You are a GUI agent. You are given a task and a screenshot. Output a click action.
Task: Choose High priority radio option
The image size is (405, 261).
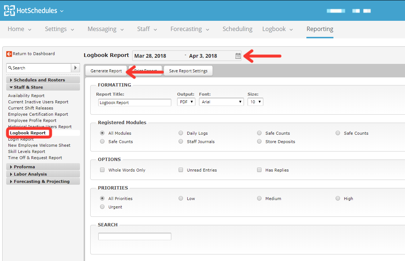coord(338,198)
